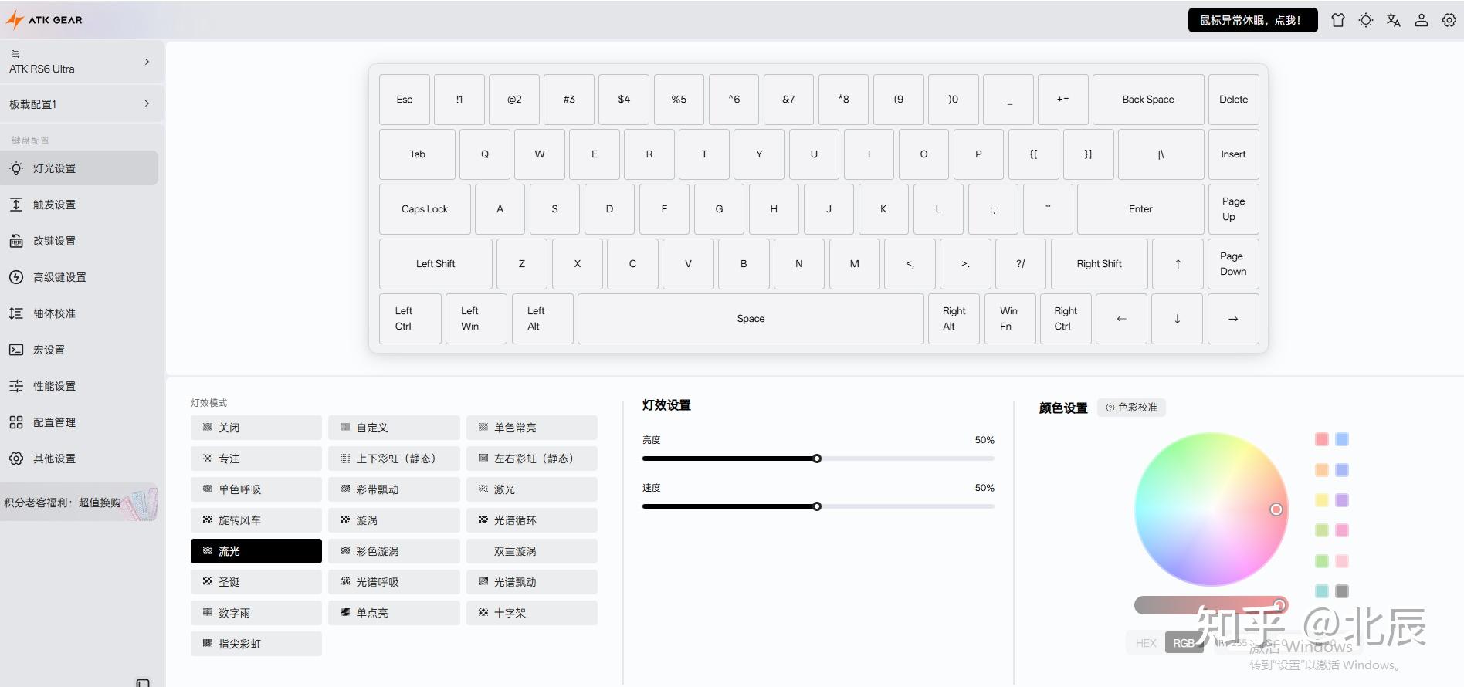1464x687 pixels.
Task: Choose the cyan preset color swatch
Action: coord(1322,591)
